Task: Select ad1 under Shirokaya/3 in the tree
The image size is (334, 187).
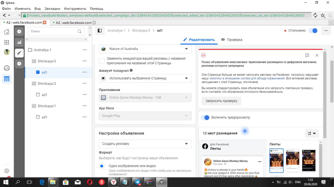Action: 44,72
